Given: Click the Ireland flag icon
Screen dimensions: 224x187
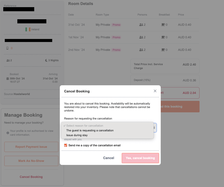Looking at the screenshot, I should (28, 29).
